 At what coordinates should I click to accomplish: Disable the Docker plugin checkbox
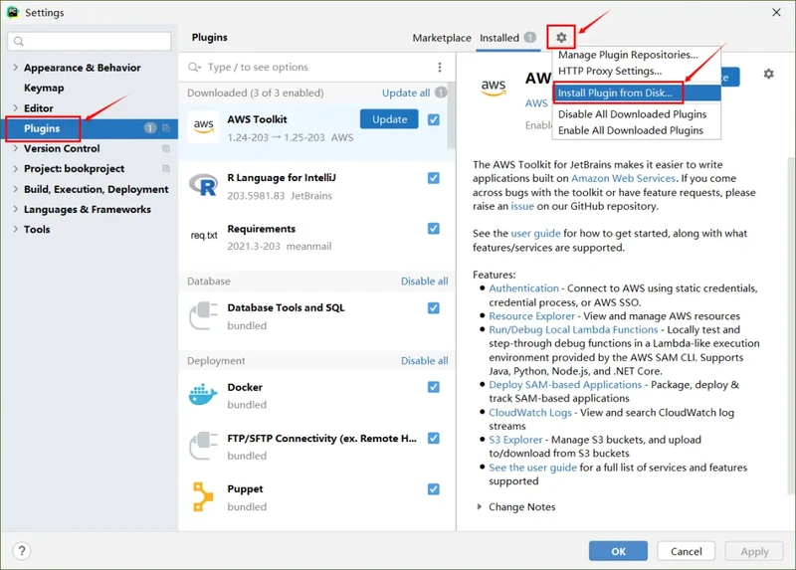[434, 387]
